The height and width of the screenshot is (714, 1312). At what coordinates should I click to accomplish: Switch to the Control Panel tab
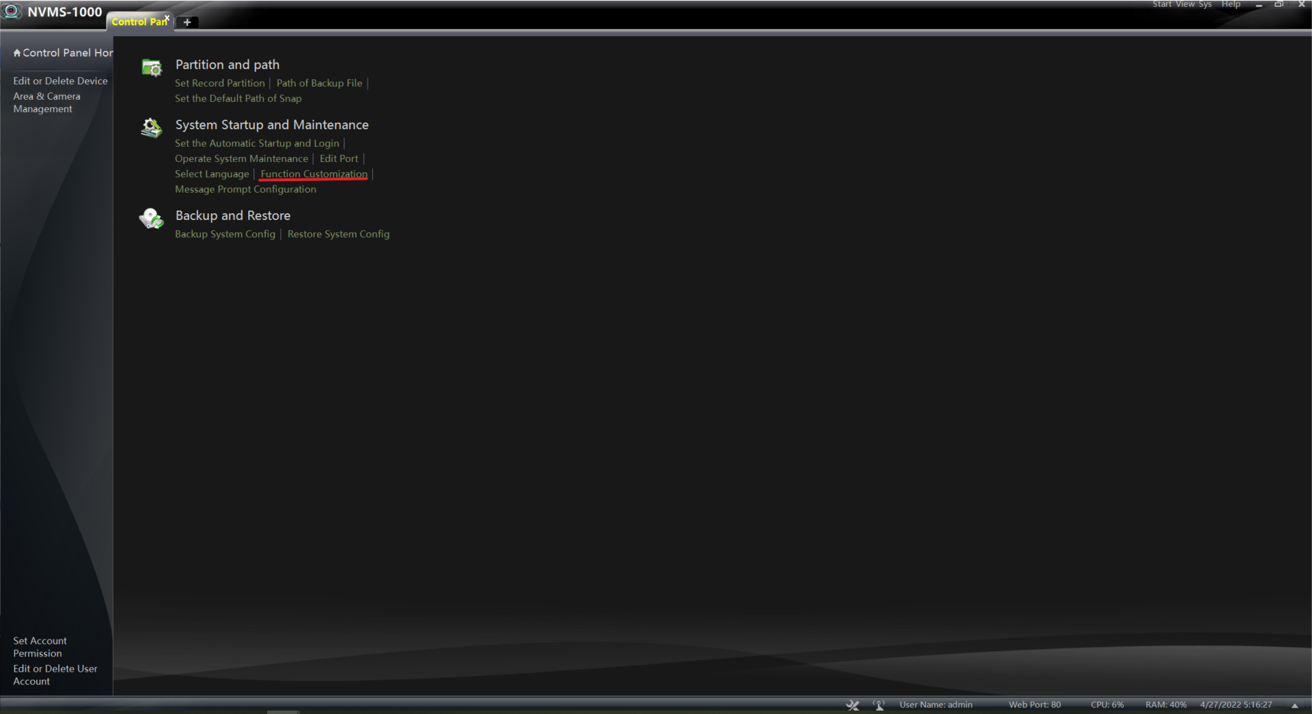tap(137, 23)
